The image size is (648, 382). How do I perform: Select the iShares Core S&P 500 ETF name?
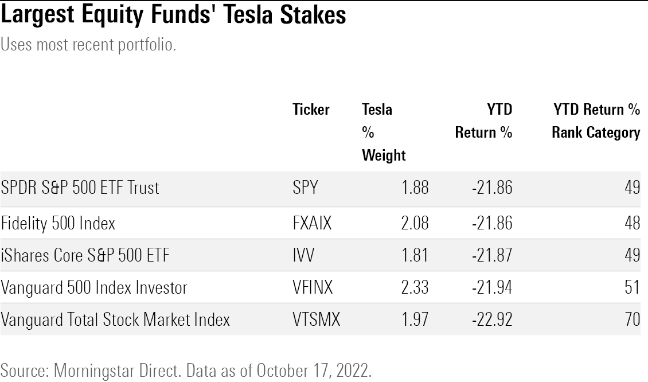pos(85,255)
